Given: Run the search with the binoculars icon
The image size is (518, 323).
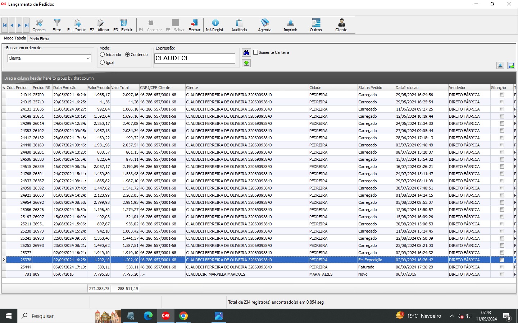Looking at the screenshot, I should pos(246,53).
